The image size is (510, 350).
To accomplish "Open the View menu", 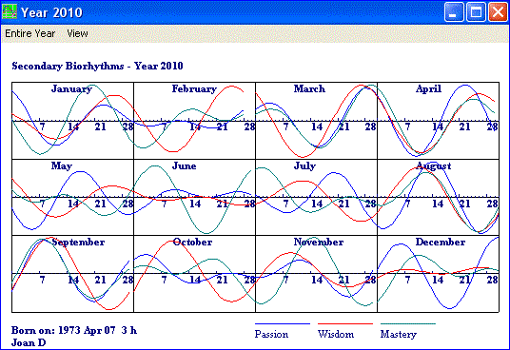I will pos(77,33).
